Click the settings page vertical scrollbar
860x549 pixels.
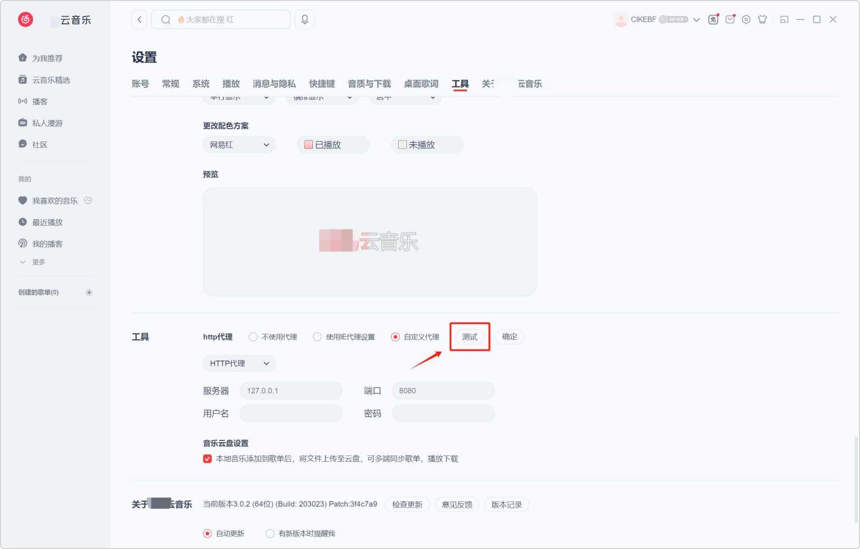click(856, 480)
